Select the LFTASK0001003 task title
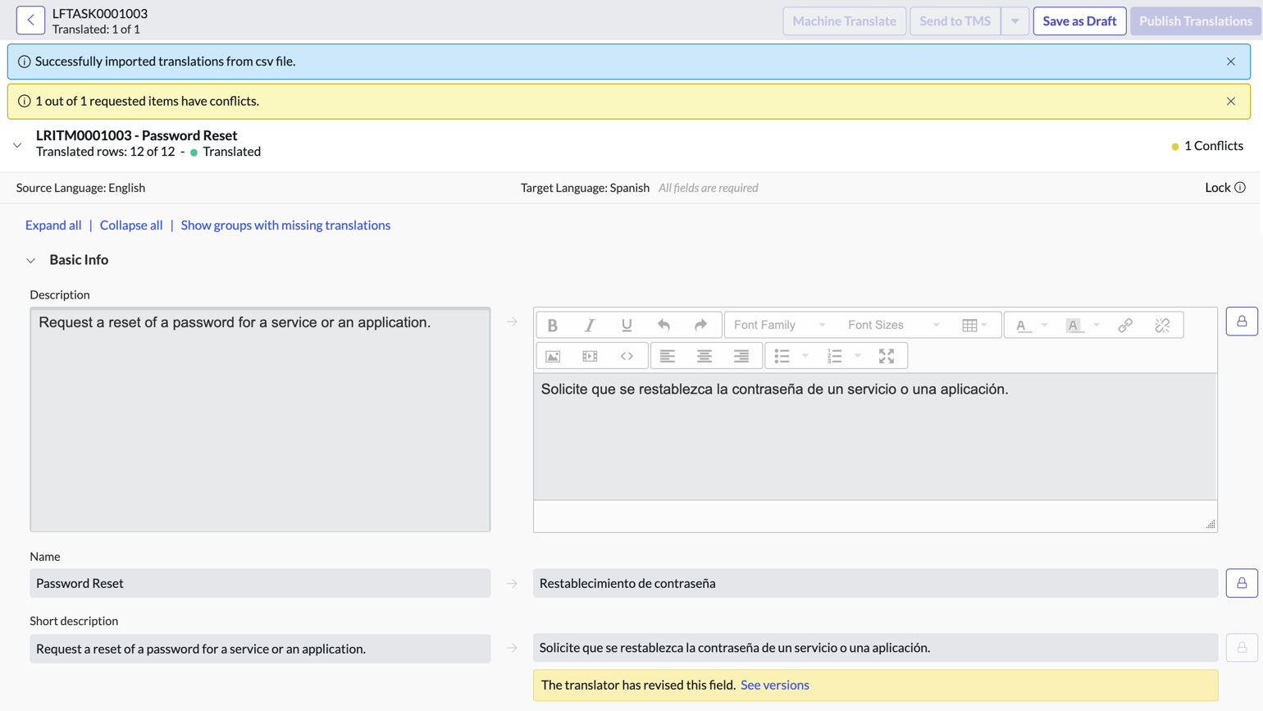Viewport: 1263px width, 711px height. 100,13
